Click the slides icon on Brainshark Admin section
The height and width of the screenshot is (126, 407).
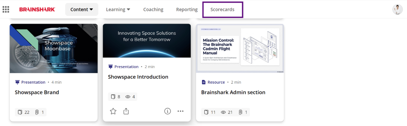tap(206, 112)
